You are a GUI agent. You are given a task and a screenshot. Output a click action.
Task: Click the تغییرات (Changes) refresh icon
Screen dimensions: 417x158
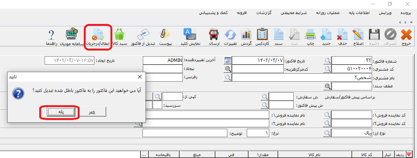point(230,36)
